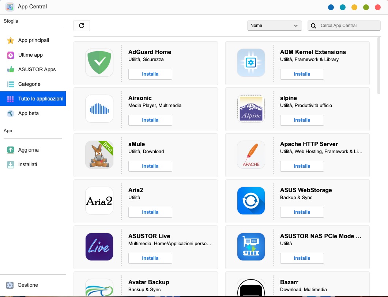Image resolution: width=388 pixels, height=297 pixels.
Task: Open the Apache feather icon
Action: coord(251,155)
